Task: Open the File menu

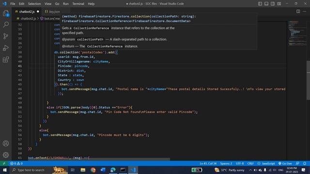Action: (x=13, y=3)
